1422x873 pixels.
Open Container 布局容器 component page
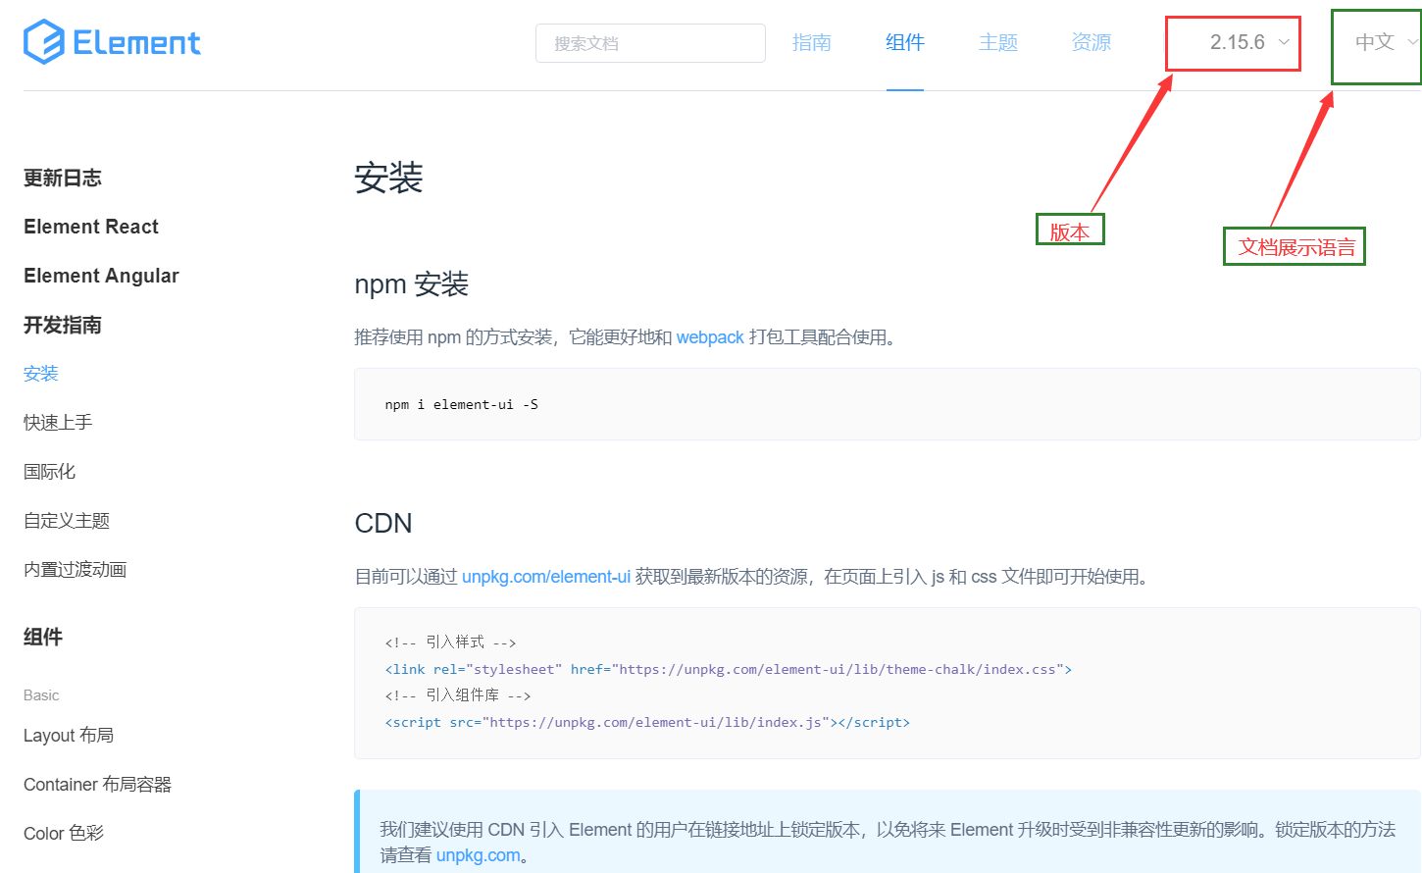coord(97,785)
